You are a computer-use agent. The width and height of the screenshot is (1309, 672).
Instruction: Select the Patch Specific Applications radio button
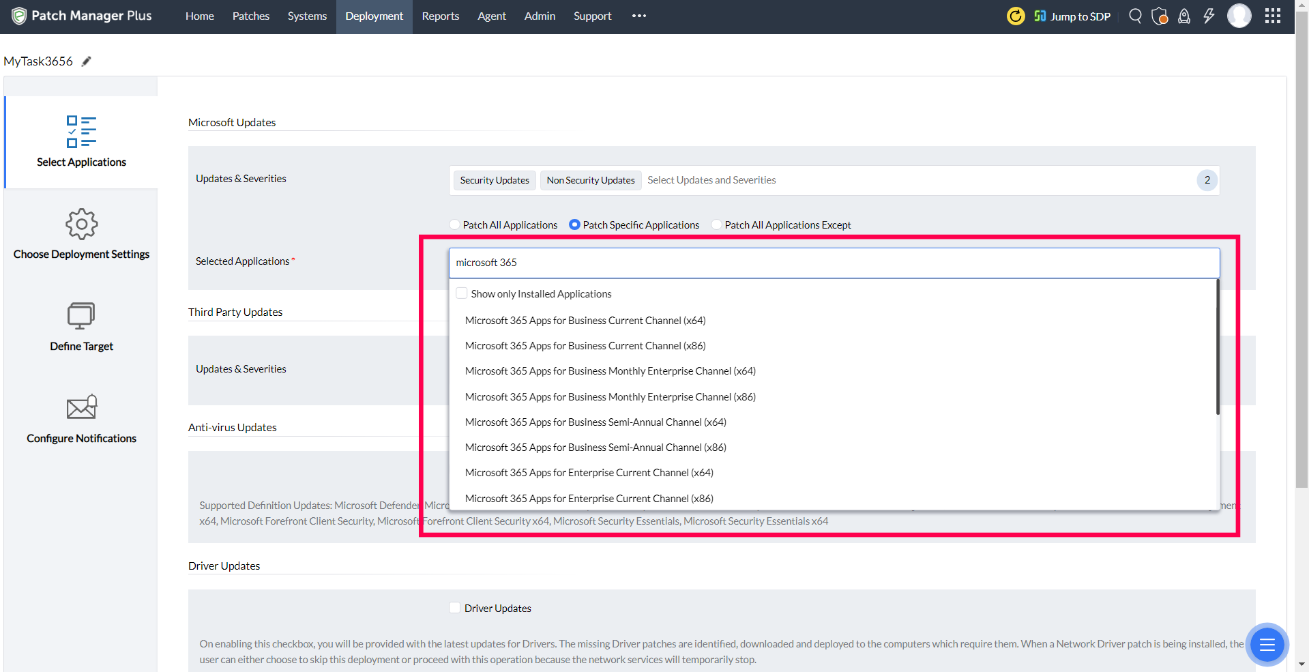click(x=575, y=224)
